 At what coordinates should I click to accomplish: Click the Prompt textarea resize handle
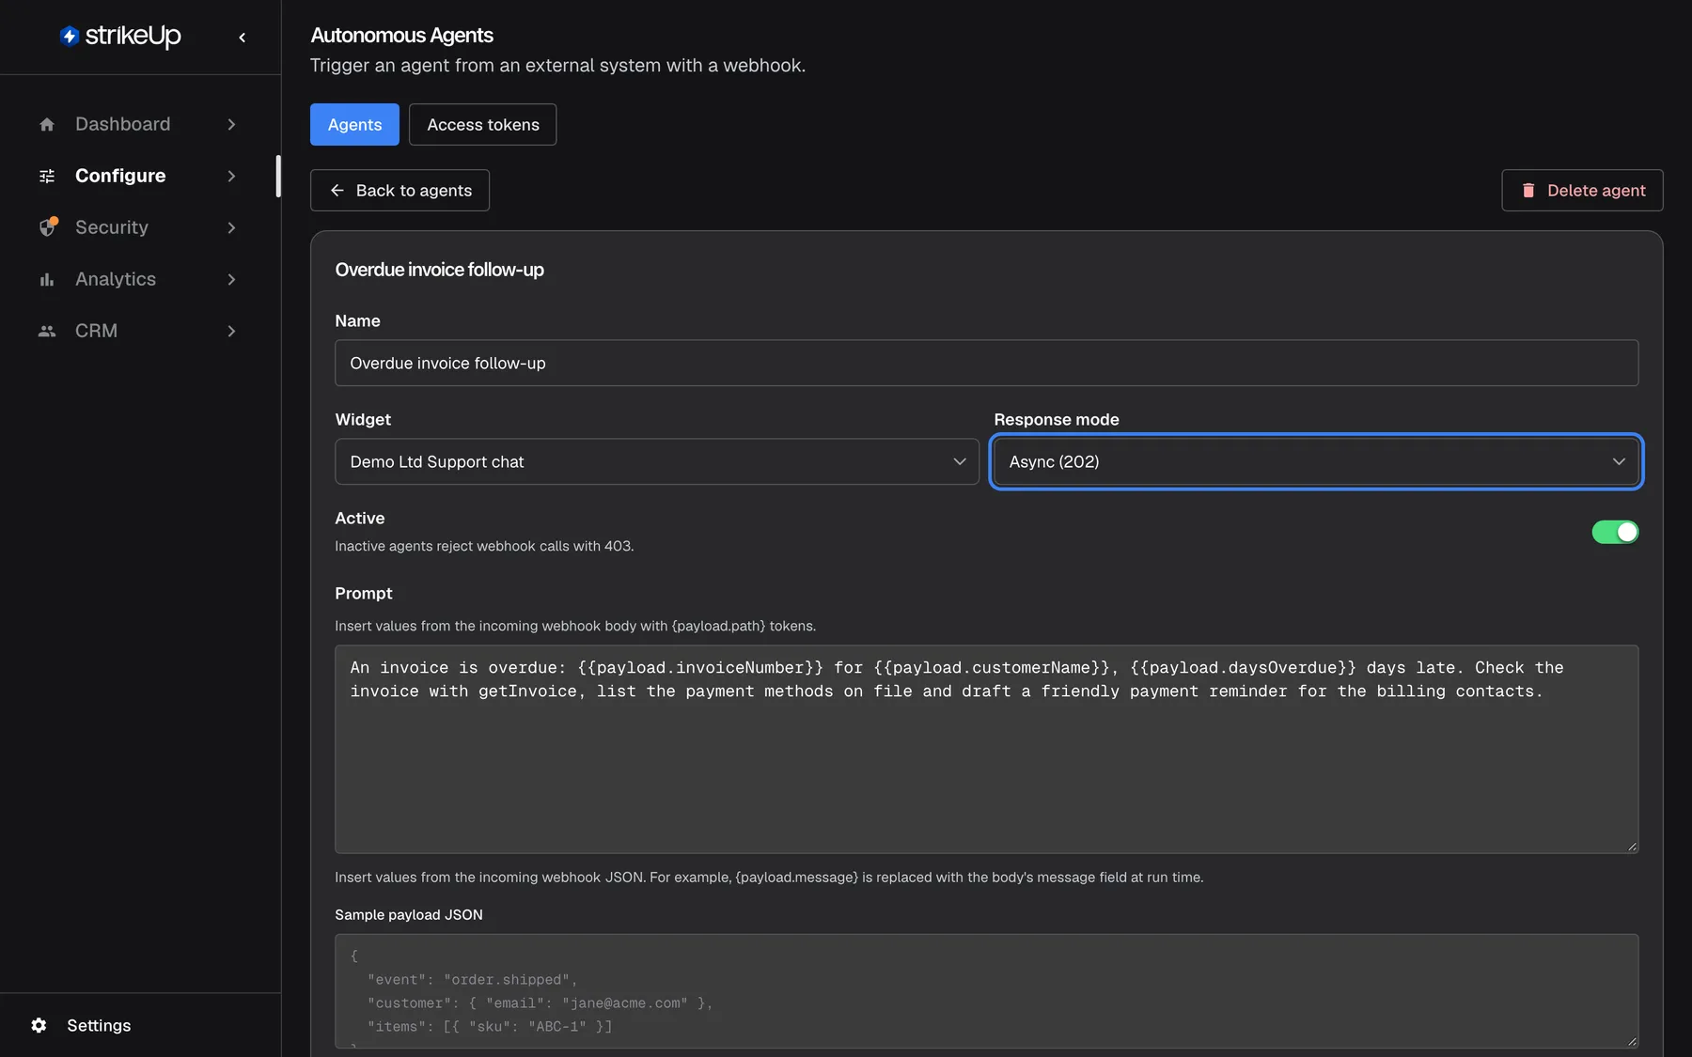(1632, 847)
